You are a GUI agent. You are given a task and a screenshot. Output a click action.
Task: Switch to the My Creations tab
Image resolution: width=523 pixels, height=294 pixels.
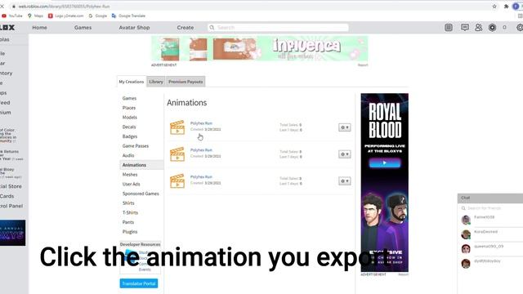[x=132, y=82]
